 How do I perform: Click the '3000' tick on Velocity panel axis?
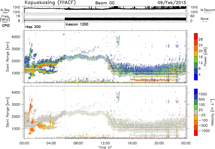click(16, 104)
